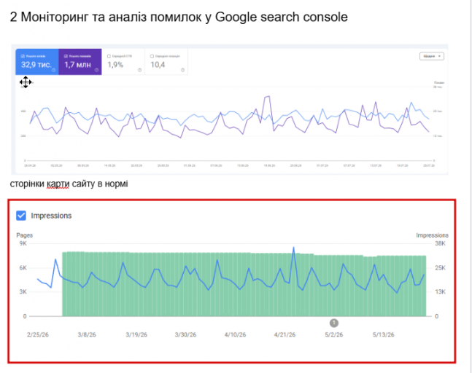The width and height of the screenshot is (472, 373).
Task: Open the help icon on 32,9 тис. card
Action: [53, 70]
